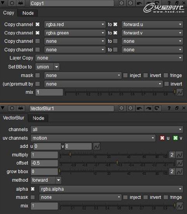Open the Node tab of VectorBlur1
The image size is (187, 214).
pos(38,118)
